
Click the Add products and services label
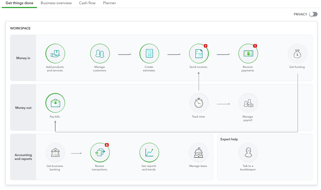(55, 69)
